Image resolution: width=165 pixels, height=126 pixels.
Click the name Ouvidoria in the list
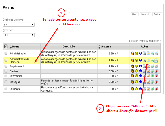pos(15,89)
